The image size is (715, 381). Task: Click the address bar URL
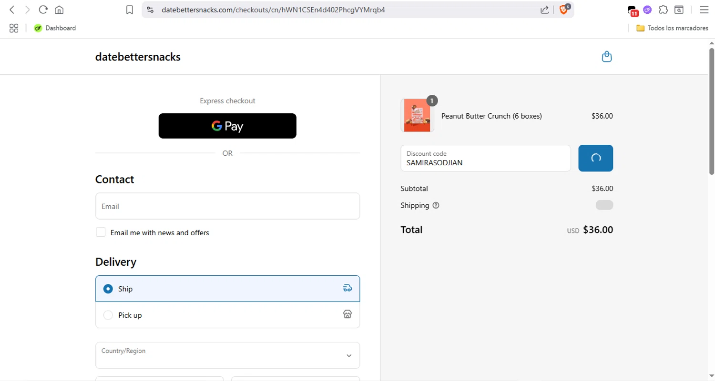coord(273,10)
